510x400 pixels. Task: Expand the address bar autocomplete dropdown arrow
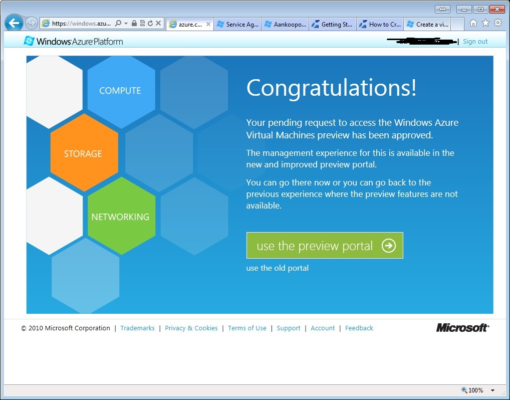point(126,23)
